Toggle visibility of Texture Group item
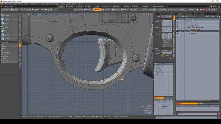This screenshot has height=124, width=221. click(x=177, y=25)
